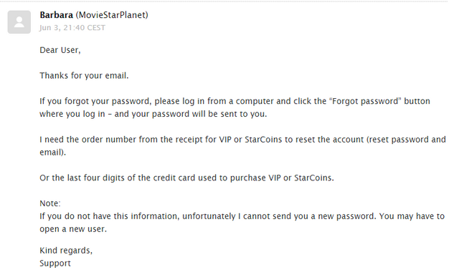The height and width of the screenshot is (280, 459).
Task: Click the Support signature
Action: pyautogui.click(x=55, y=264)
